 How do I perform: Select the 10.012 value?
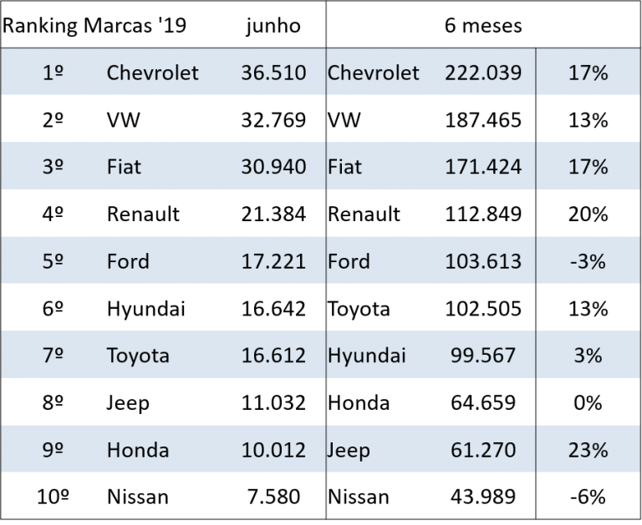(x=273, y=450)
